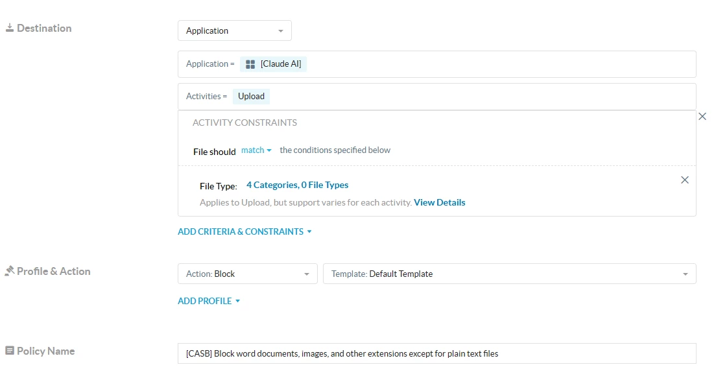Expand Add Criteria & Constraints menu
This screenshot has height=367, width=727.
click(x=244, y=231)
